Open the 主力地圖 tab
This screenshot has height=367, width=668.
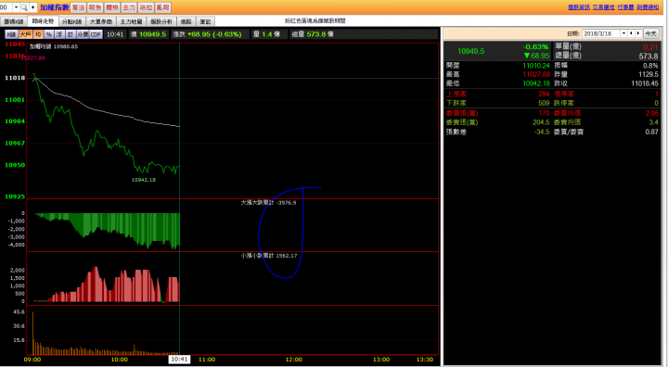pos(131,21)
